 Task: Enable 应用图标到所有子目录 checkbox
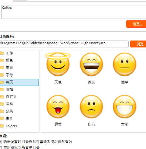(x=1, y=147)
